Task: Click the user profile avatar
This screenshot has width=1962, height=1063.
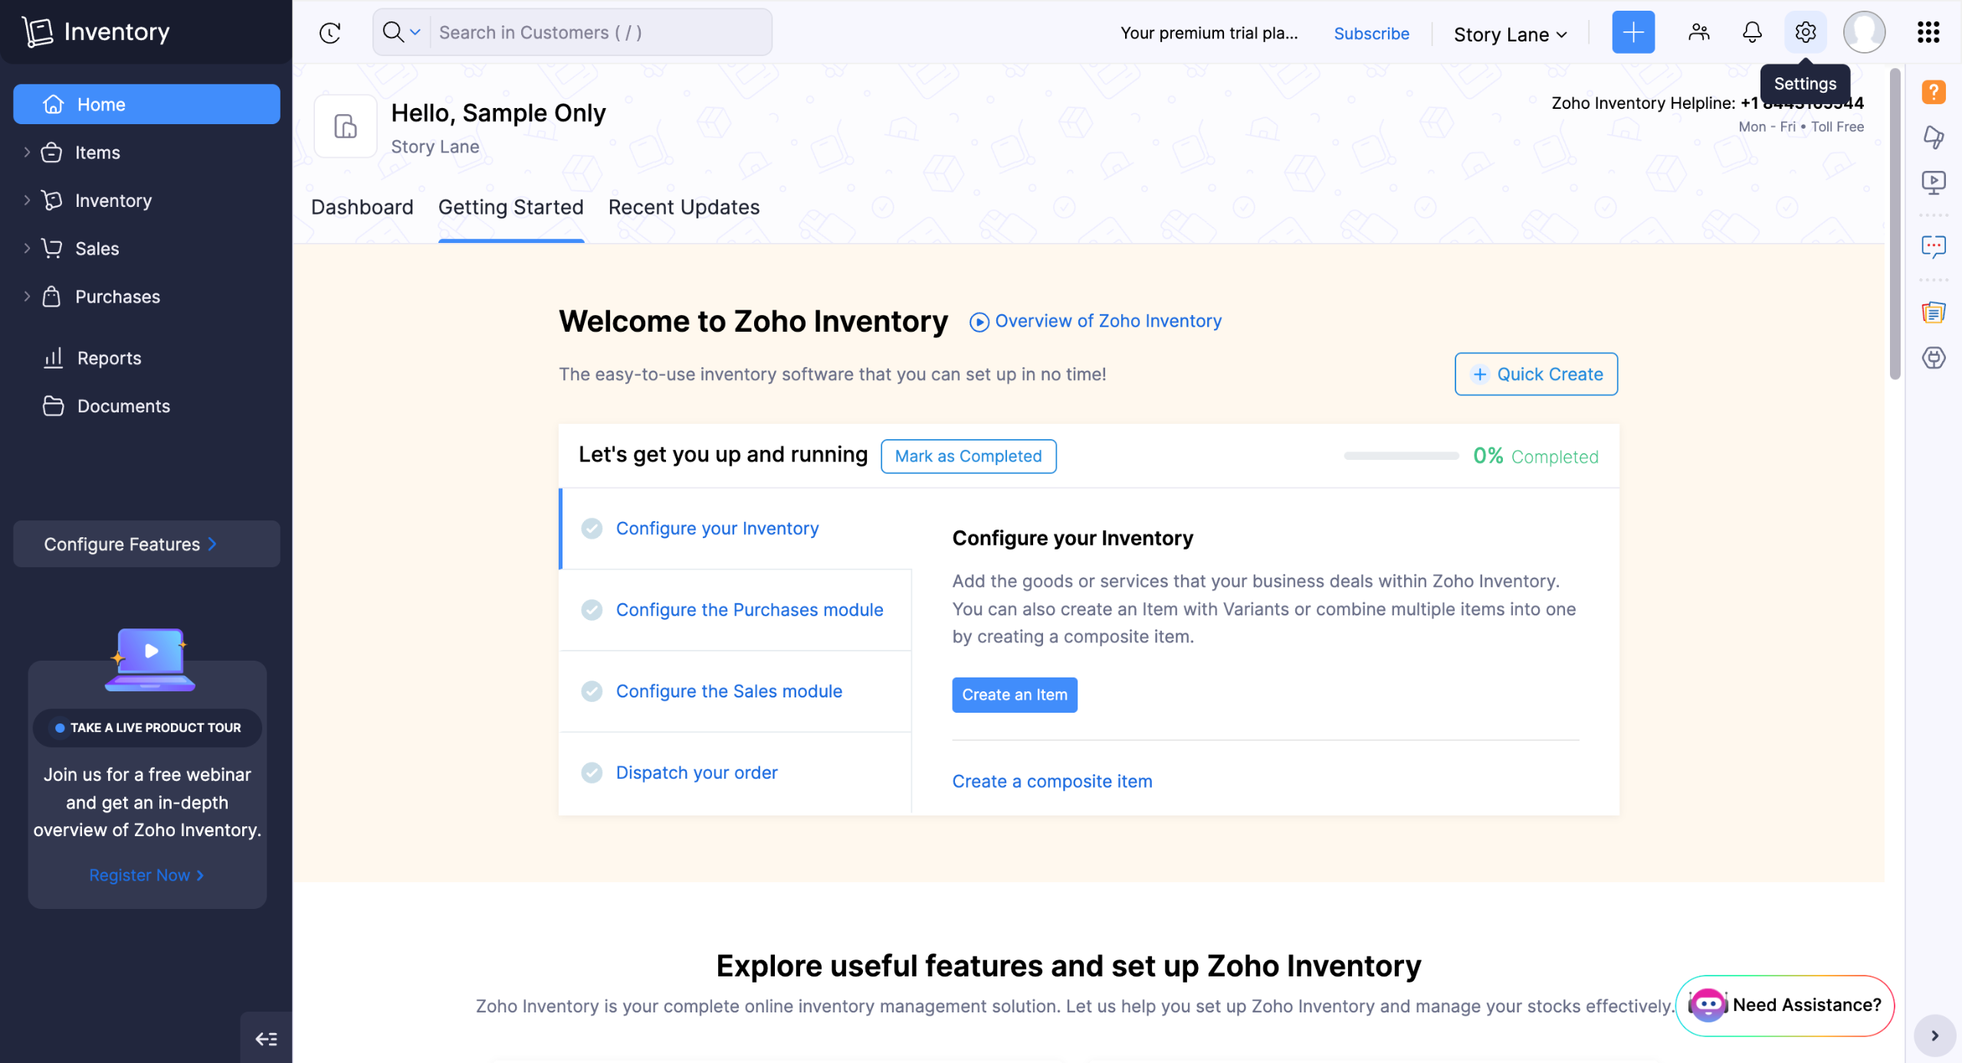Action: (x=1864, y=32)
